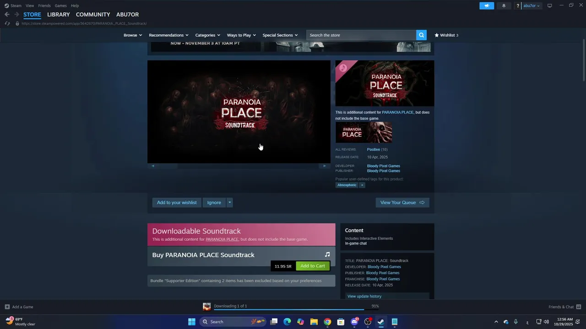Screen dimensions: 586x329
Task: Open the Franchise Bloody Pixel Games link
Action: (x=383, y=279)
